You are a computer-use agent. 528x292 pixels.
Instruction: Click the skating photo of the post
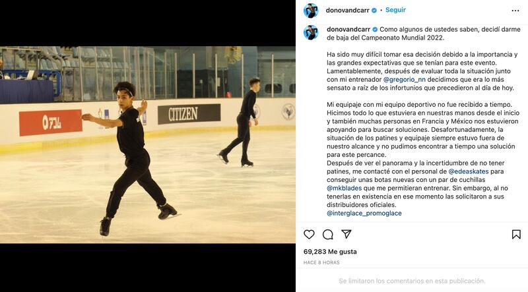[148, 144]
